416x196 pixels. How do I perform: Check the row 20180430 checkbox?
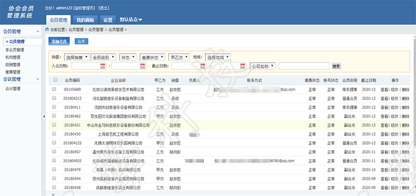coord(54,134)
